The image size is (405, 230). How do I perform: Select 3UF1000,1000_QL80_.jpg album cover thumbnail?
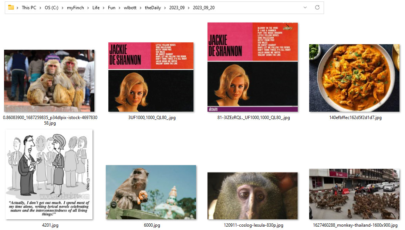click(151, 77)
